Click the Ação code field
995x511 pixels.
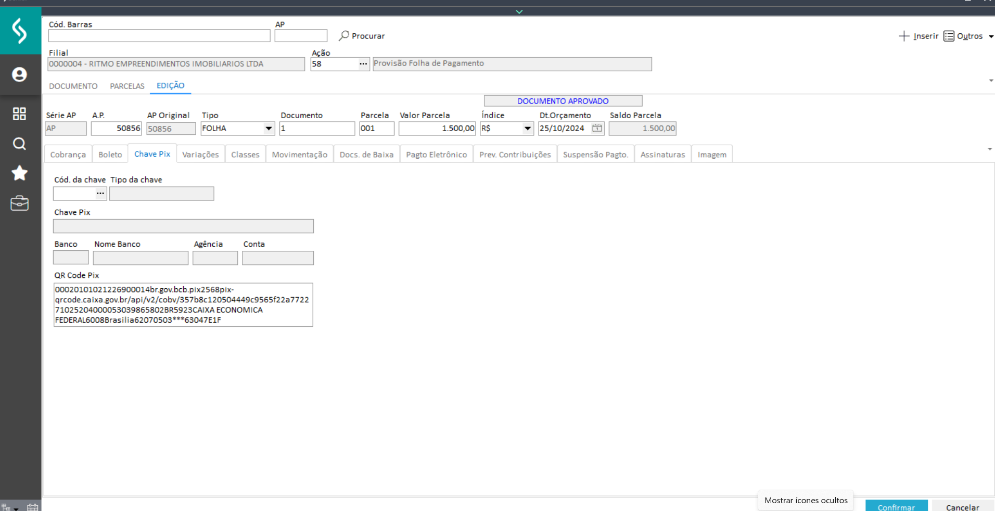pos(334,64)
